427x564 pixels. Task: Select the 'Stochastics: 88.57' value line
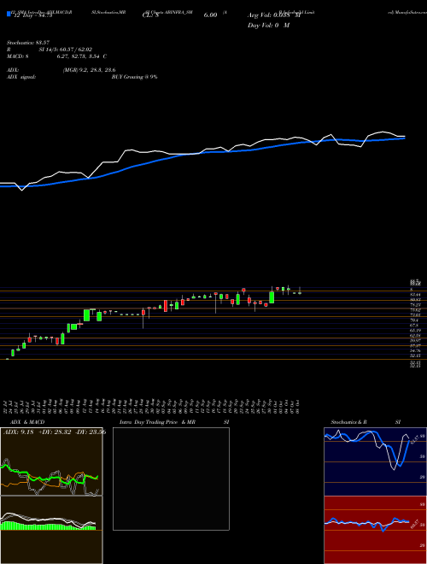click(x=28, y=43)
